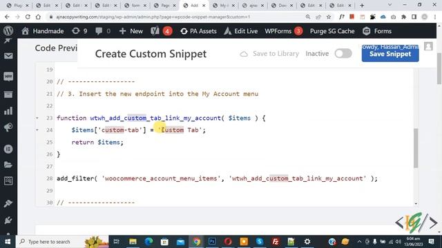
Task: Open the comments bubble in admin bar
Action: pos(103,31)
